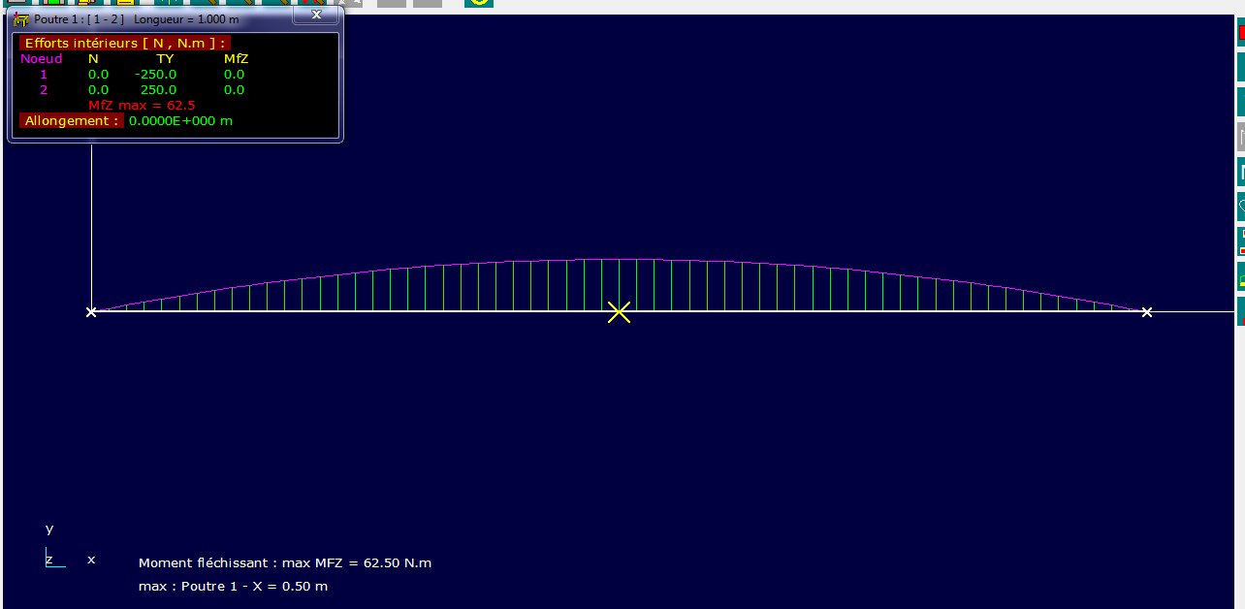Pick the left end node of the beam
The width and height of the screenshot is (1245, 609).
[91, 312]
